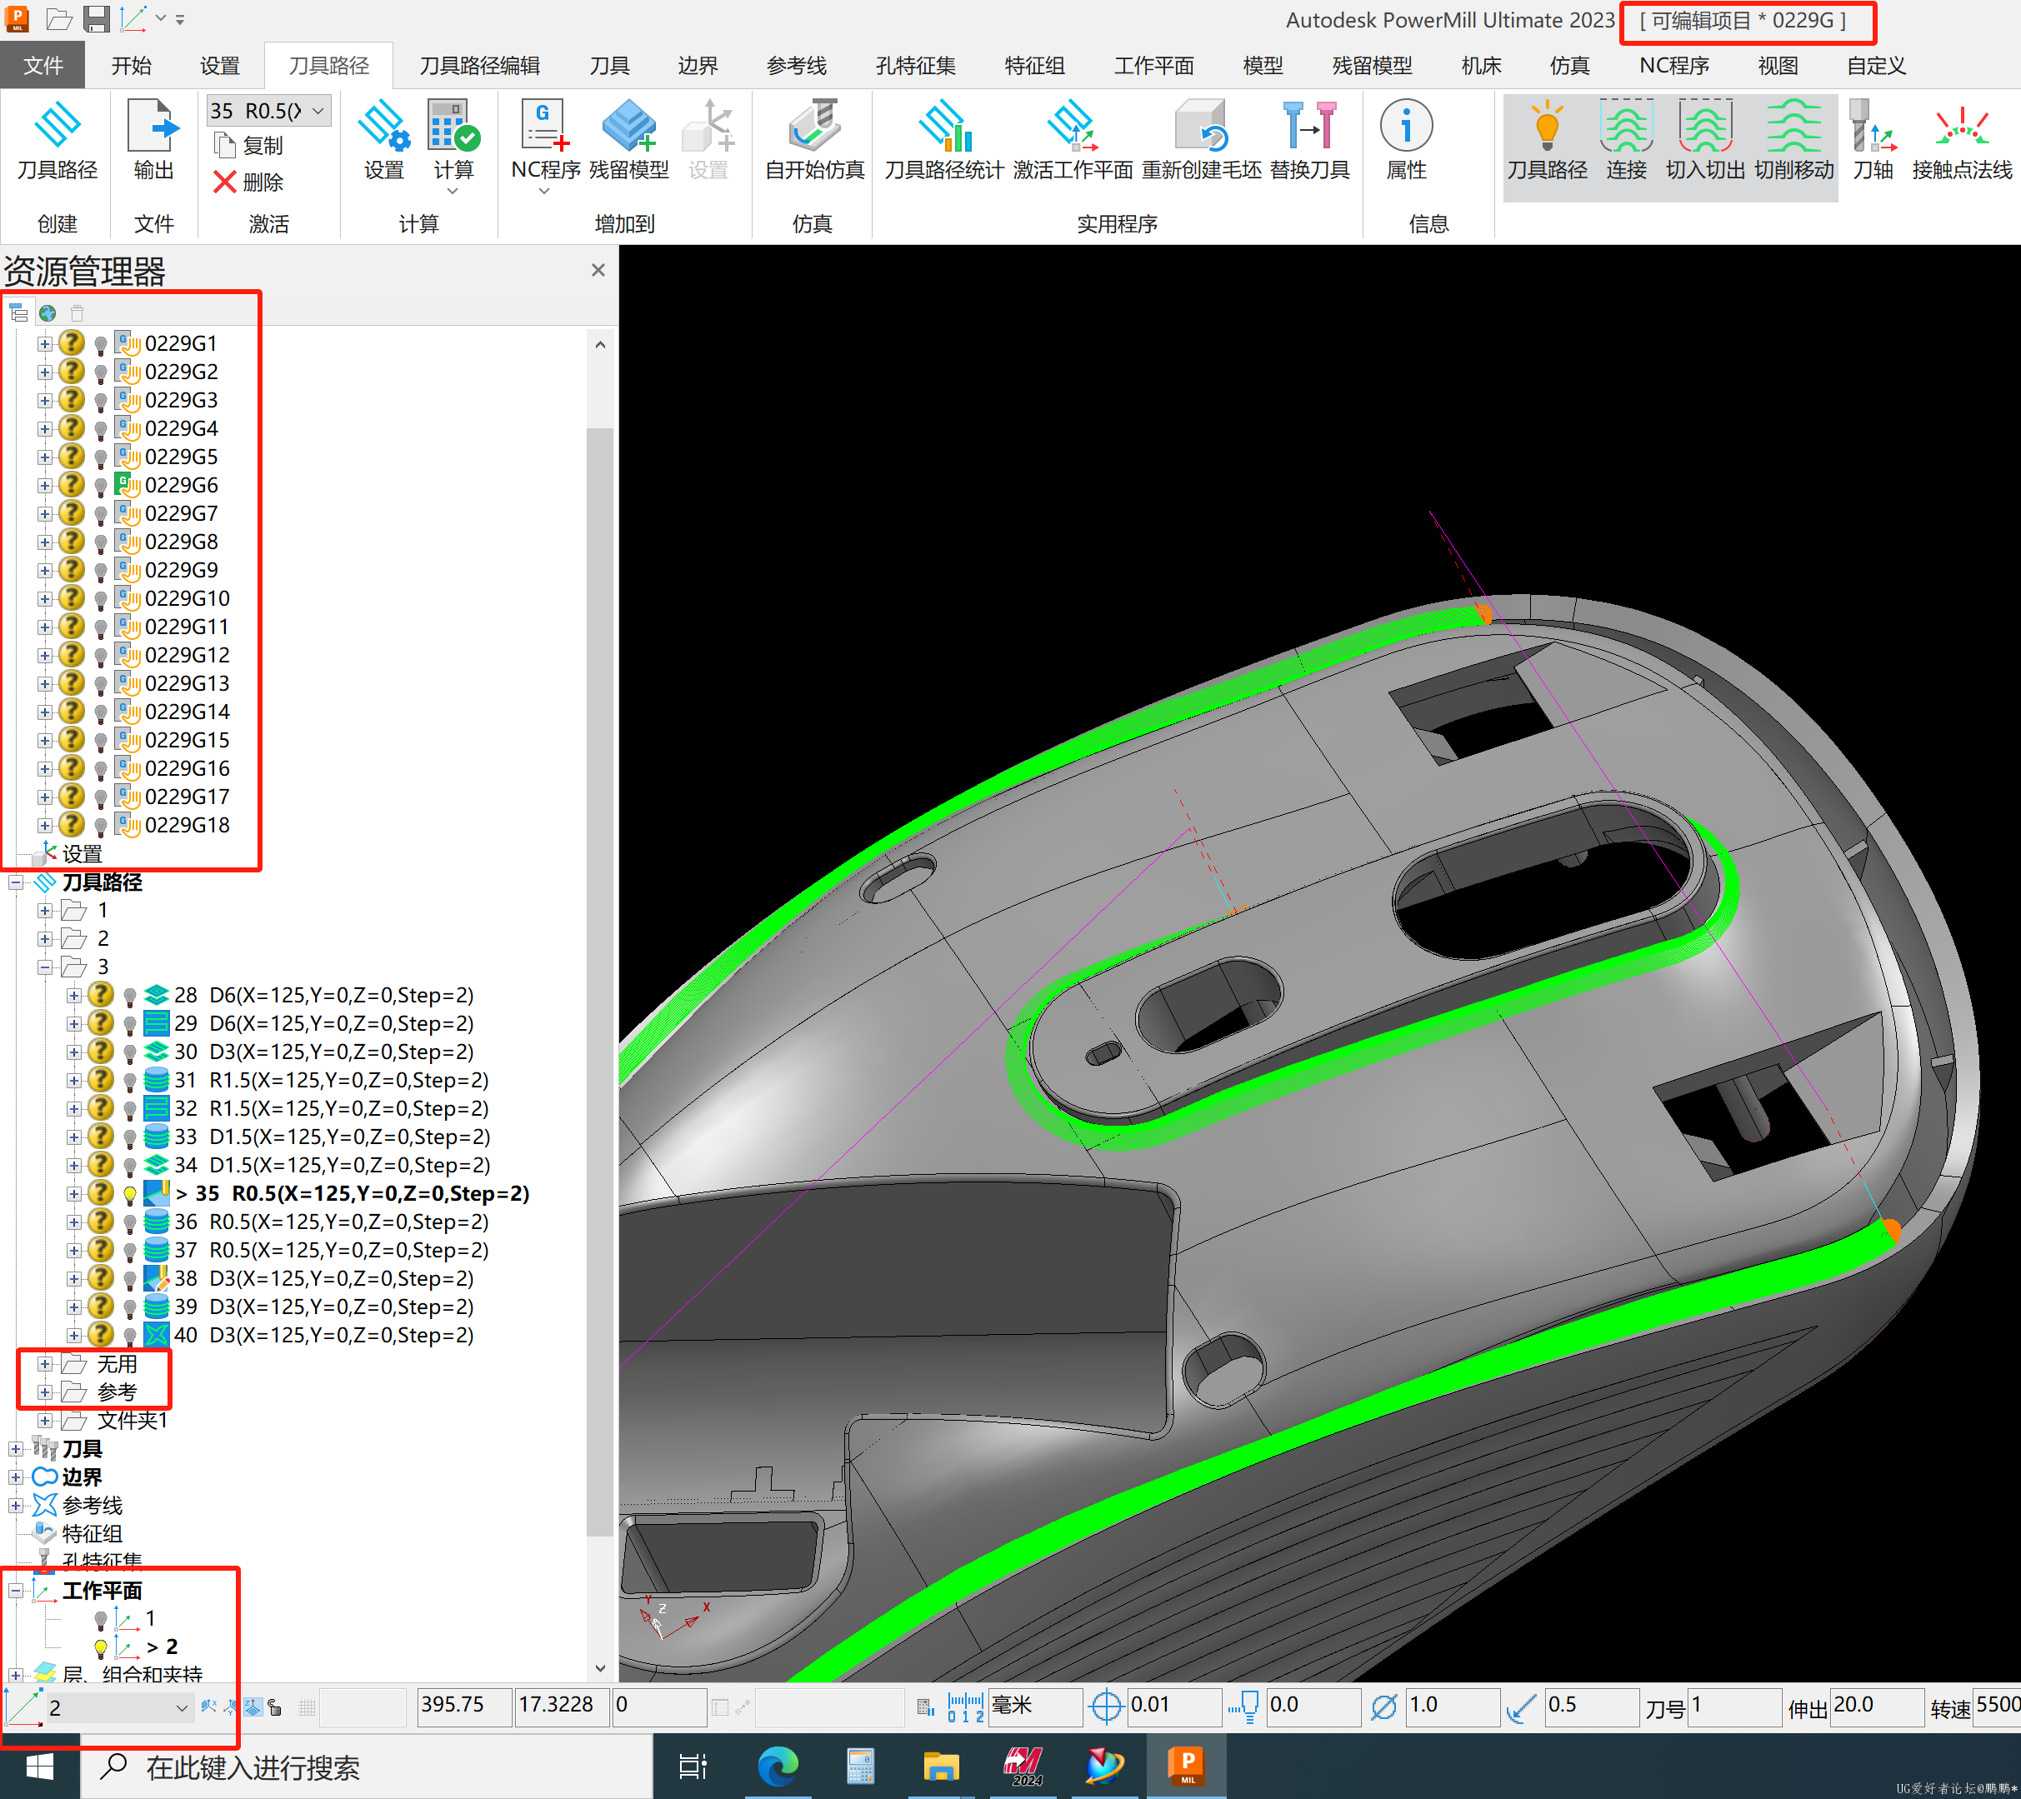Toggle lightbulb for toolpath 28 D6

pyautogui.click(x=128, y=996)
